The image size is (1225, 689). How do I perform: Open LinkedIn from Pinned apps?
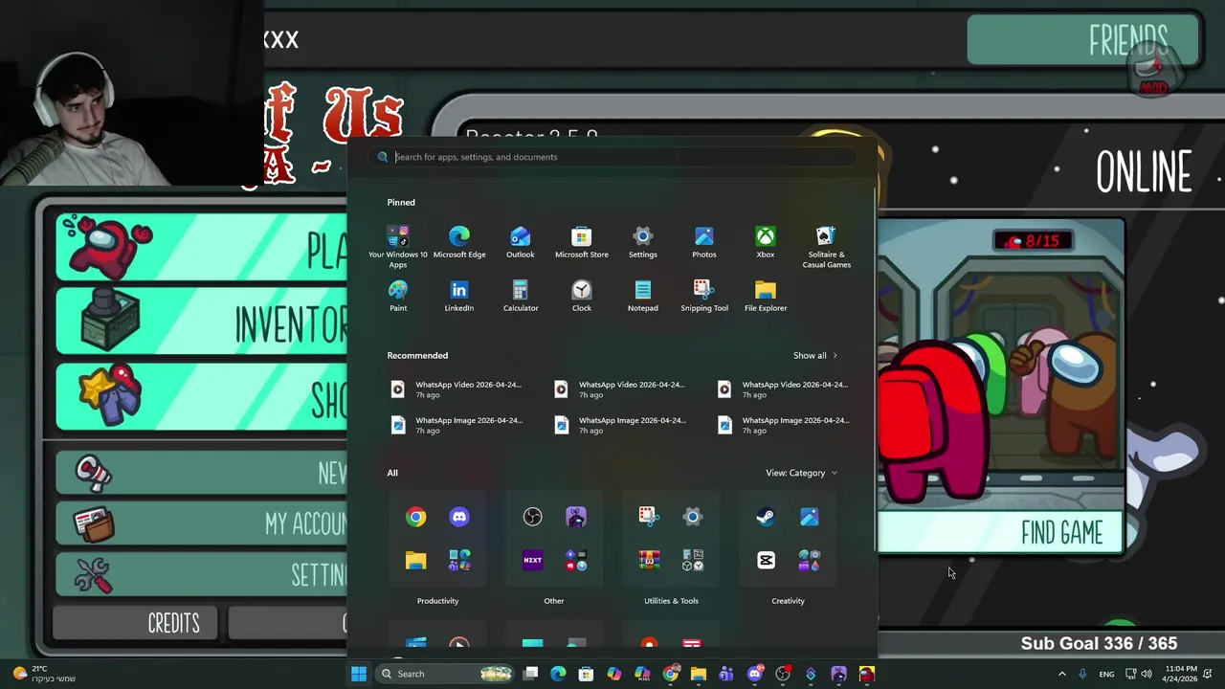coord(459,296)
